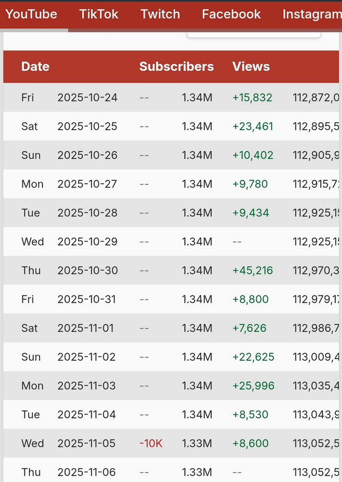Select the 2025-10-29 date cell

pos(87,242)
